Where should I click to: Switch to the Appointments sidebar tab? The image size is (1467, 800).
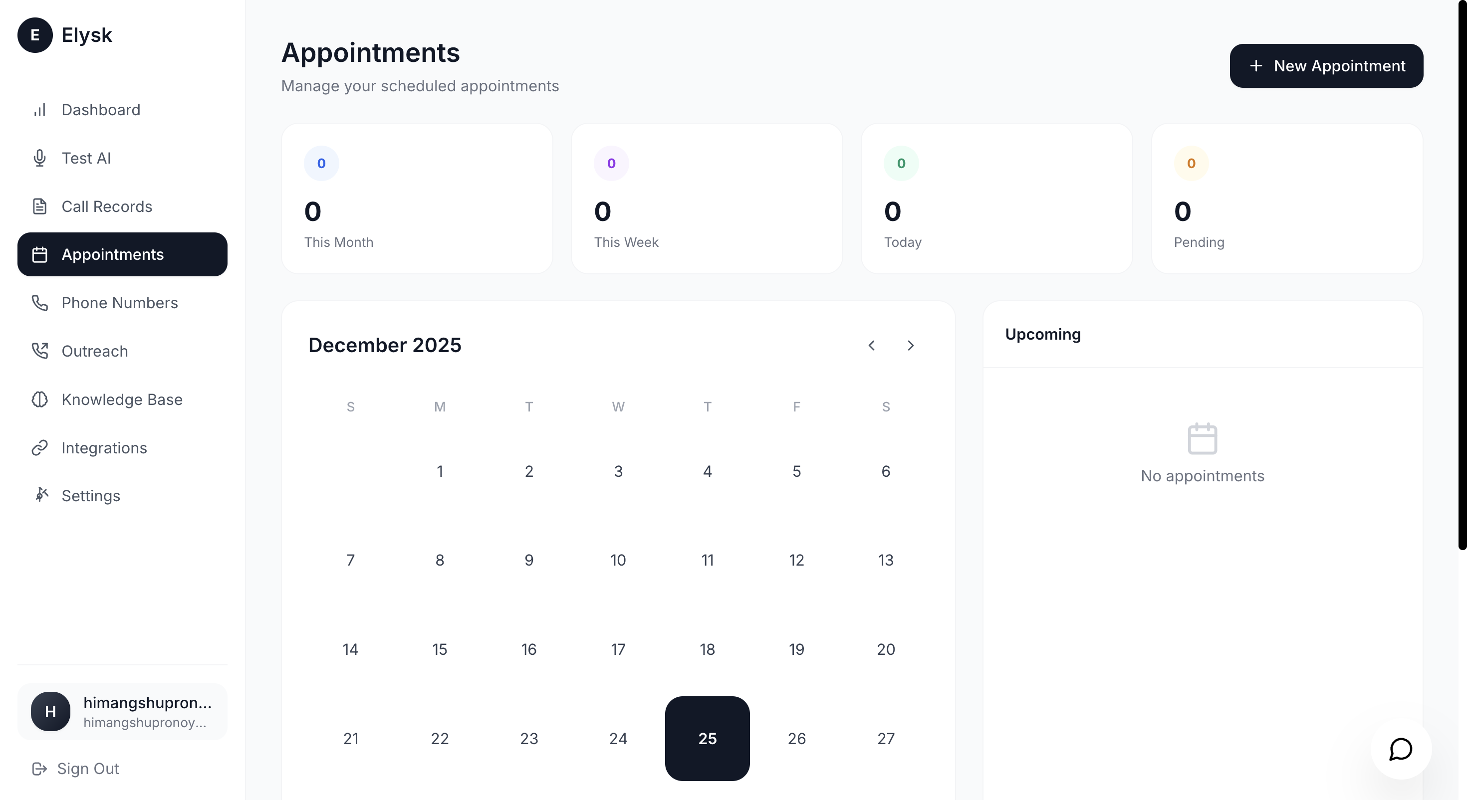click(113, 254)
